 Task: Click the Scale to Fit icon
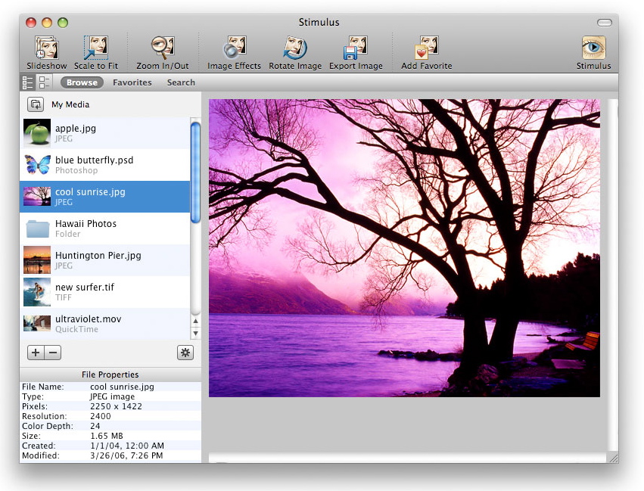[x=95, y=48]
